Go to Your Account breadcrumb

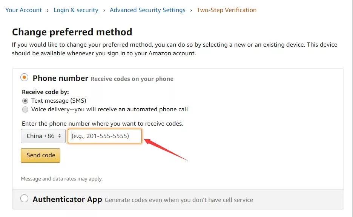24,10
